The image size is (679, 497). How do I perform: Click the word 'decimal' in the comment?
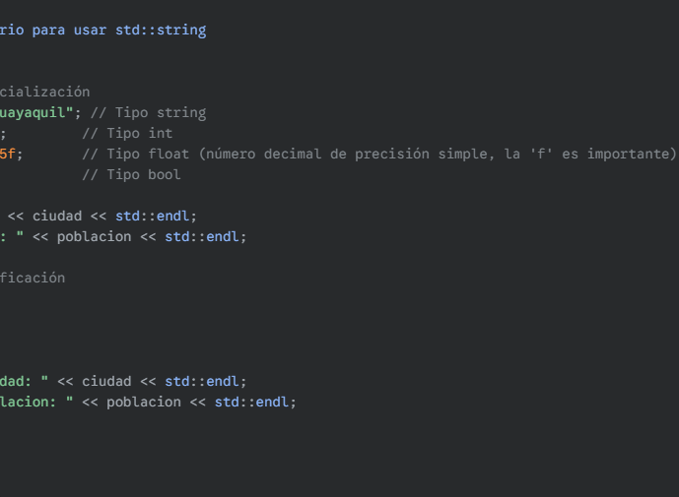pos(293,154)
